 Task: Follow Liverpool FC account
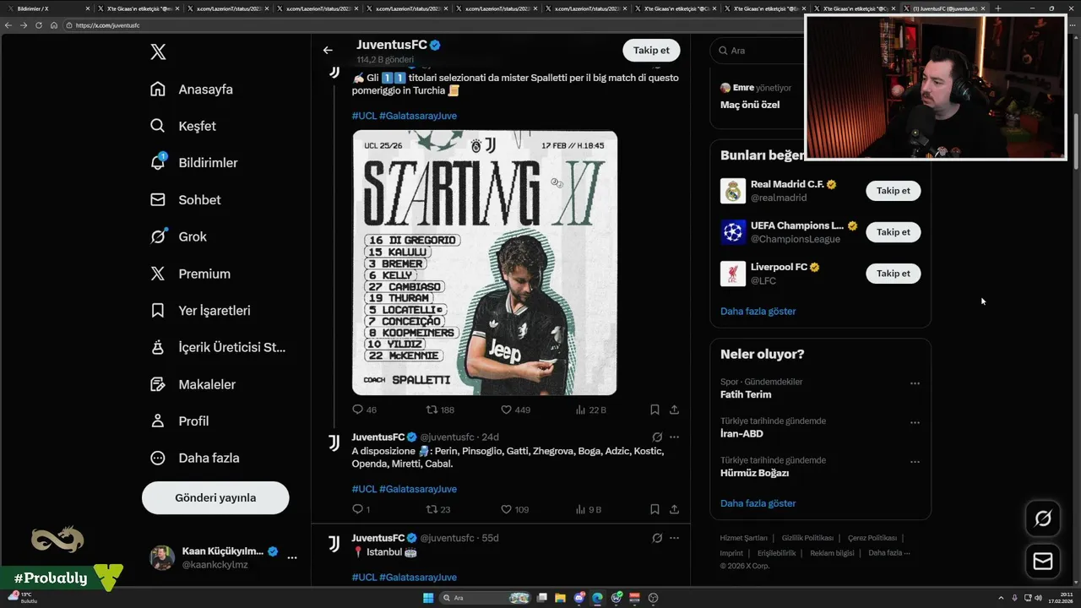[893, 274]
